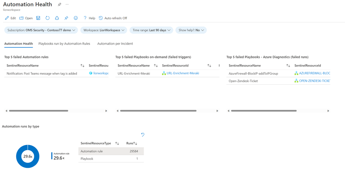
Task: Select the Automation Health tab
Action: pyautogui.click(x=19, y=44)
